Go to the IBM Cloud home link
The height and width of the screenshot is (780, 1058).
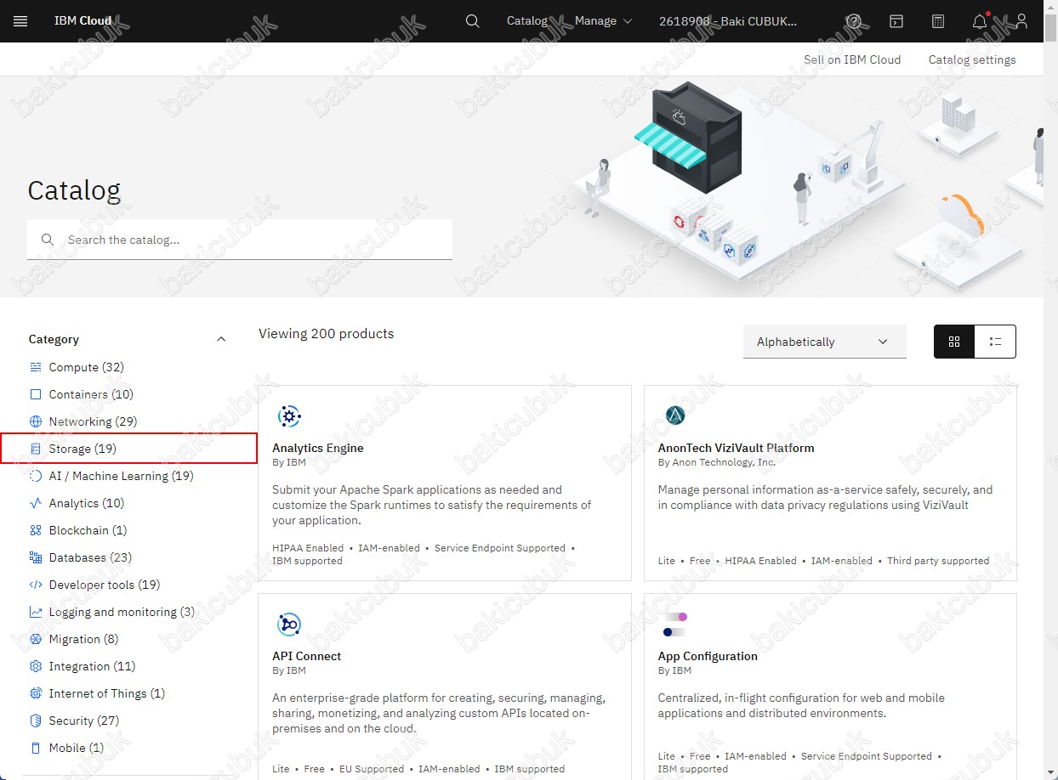tap(83, 21)
